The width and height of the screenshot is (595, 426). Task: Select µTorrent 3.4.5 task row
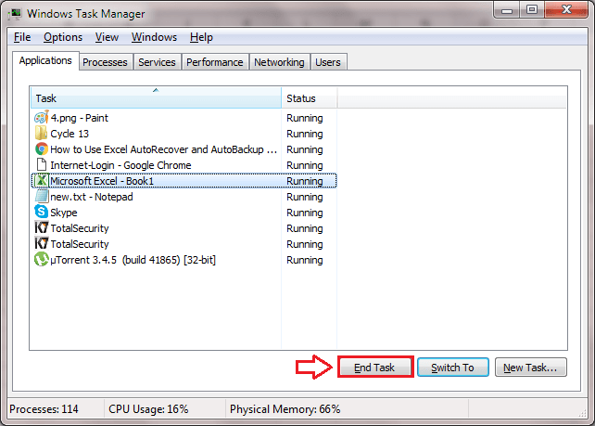point(184,260)
